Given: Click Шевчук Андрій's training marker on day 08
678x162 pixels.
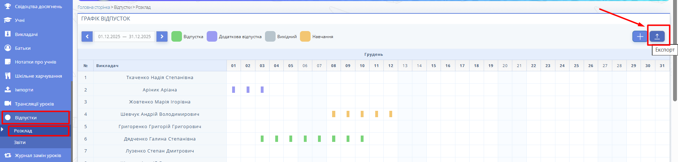Looking at the screenshot, I should 334,114.
